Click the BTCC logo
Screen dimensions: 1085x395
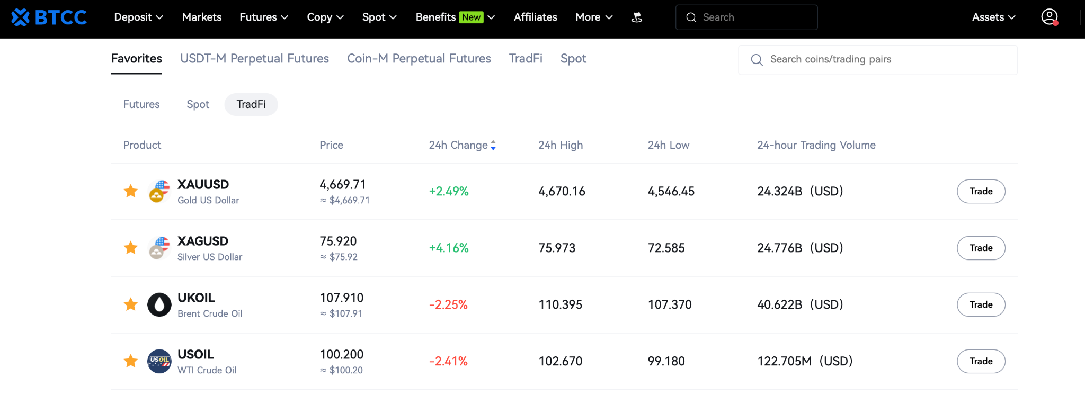[49, 17]
